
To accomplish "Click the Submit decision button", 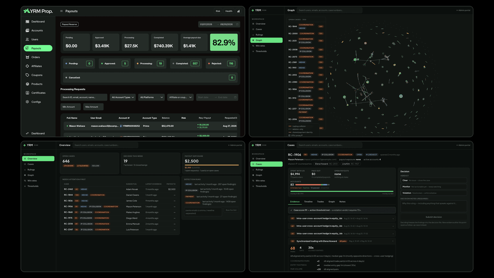I will point(434,217).
